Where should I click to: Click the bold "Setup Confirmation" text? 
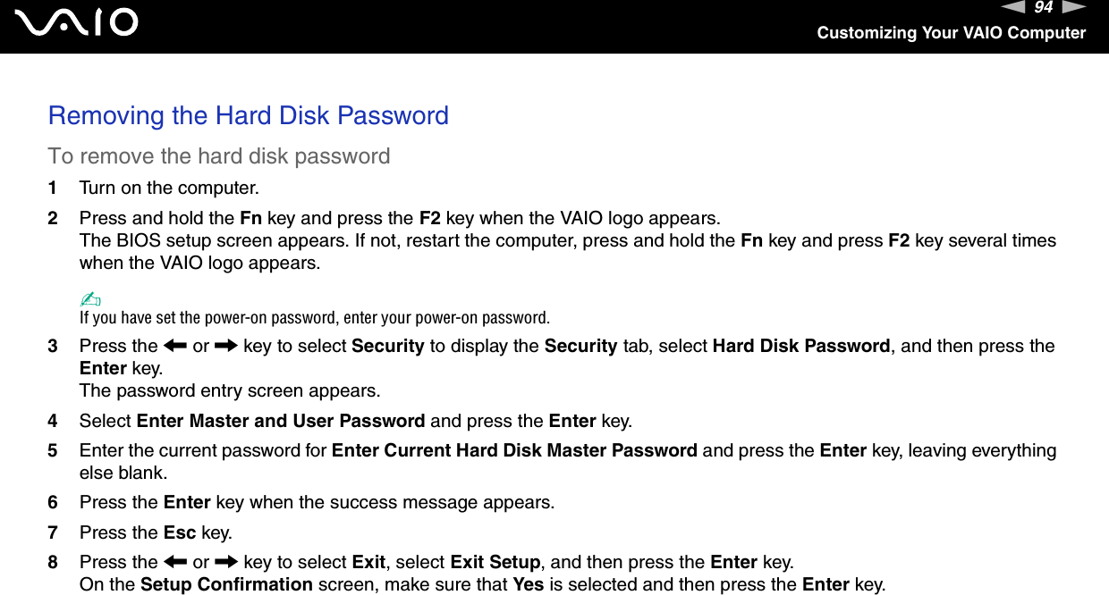227,585
